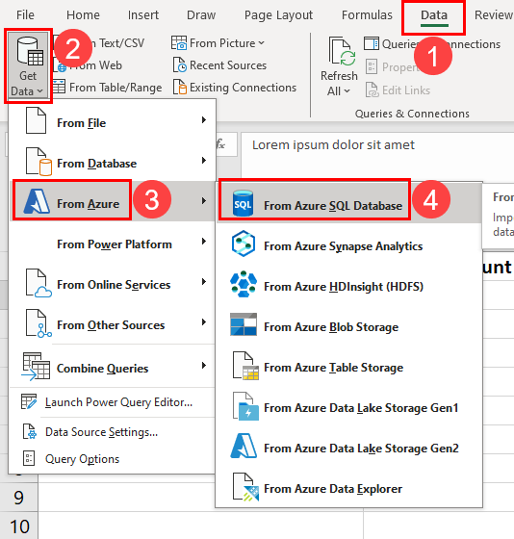Switch to the Page Layout tab
The width and height of the screenshot is (514, 539).
(278, 14)
